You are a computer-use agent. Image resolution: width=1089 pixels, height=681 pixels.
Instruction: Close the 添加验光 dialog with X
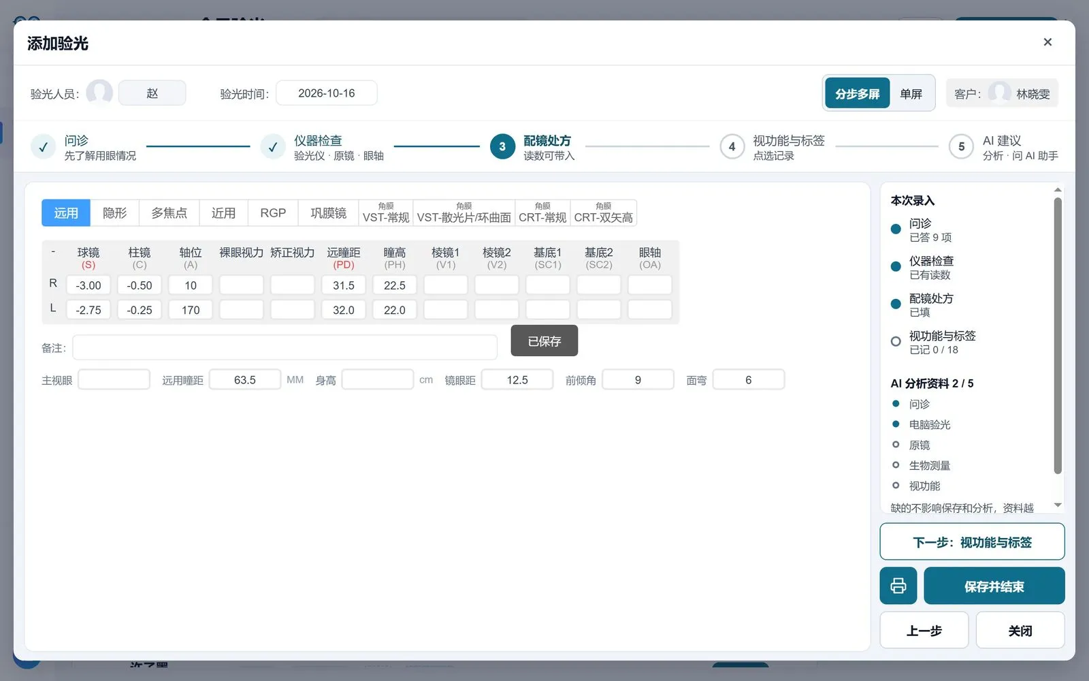tap(1047, 42)
